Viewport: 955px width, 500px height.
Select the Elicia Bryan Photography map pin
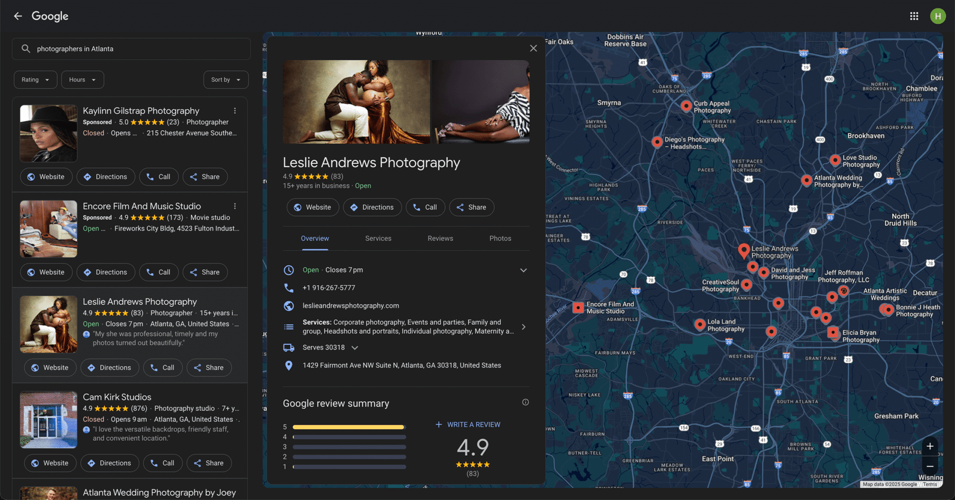(833, 332)
